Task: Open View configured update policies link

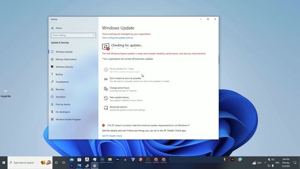Action: point(118,38)
